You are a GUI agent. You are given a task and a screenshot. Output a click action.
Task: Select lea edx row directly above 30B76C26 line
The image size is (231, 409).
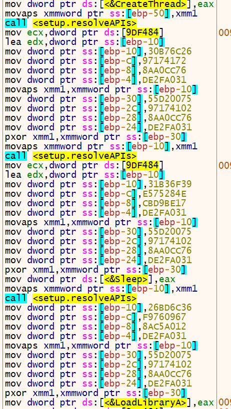point(85,42)
